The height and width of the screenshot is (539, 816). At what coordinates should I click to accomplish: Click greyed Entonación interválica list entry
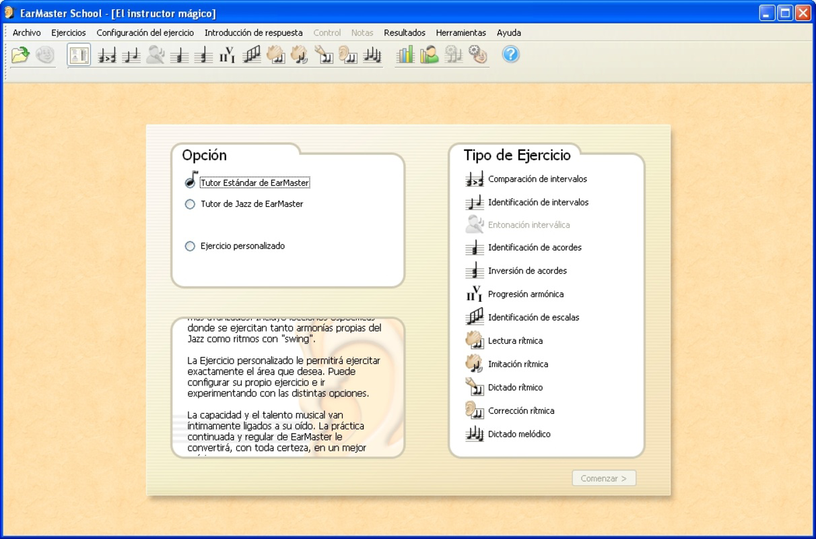(518, 225)
